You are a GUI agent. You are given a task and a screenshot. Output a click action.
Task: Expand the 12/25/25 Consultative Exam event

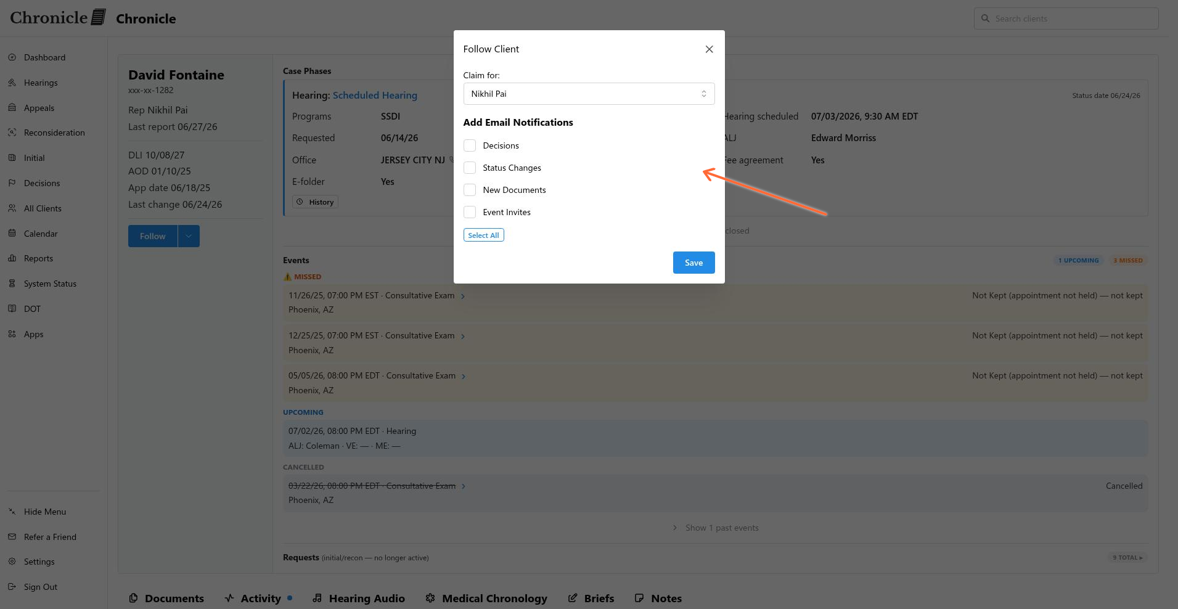tap(463, 337)
